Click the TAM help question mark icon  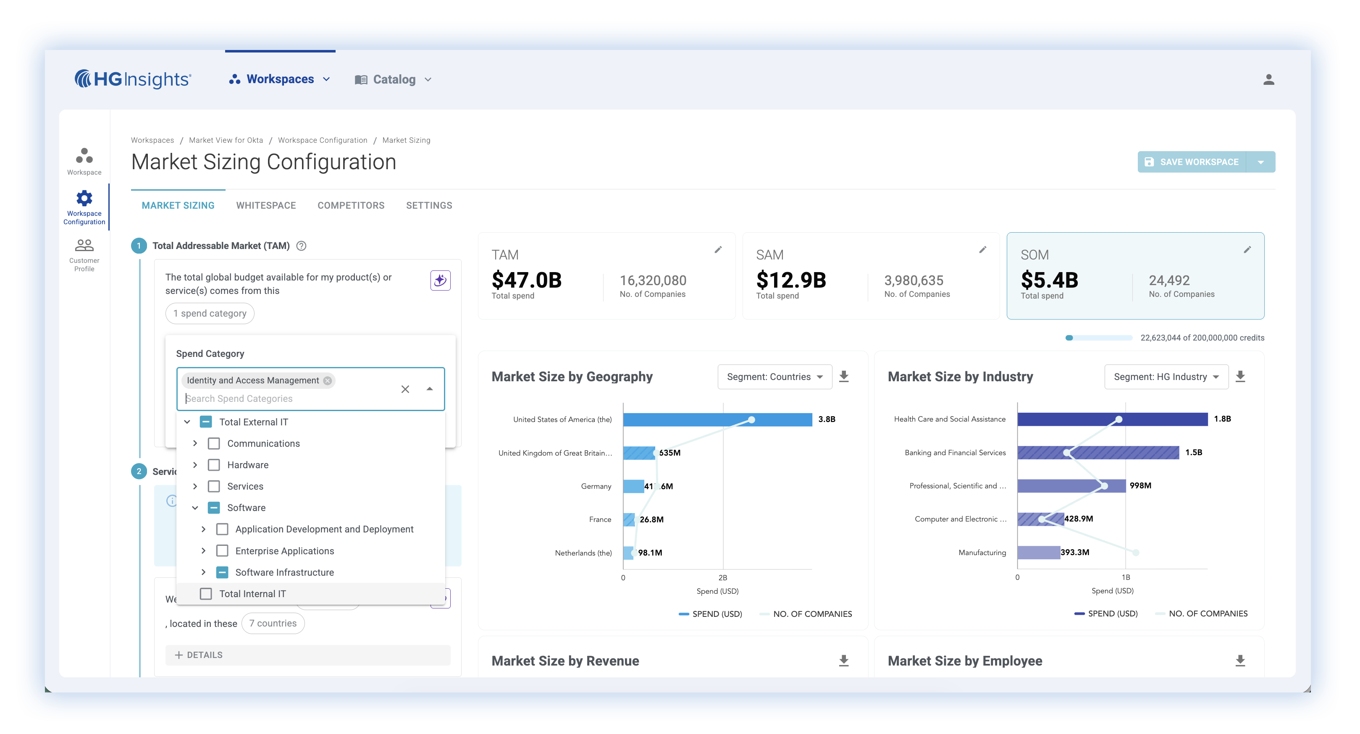[x=302, y=246]
